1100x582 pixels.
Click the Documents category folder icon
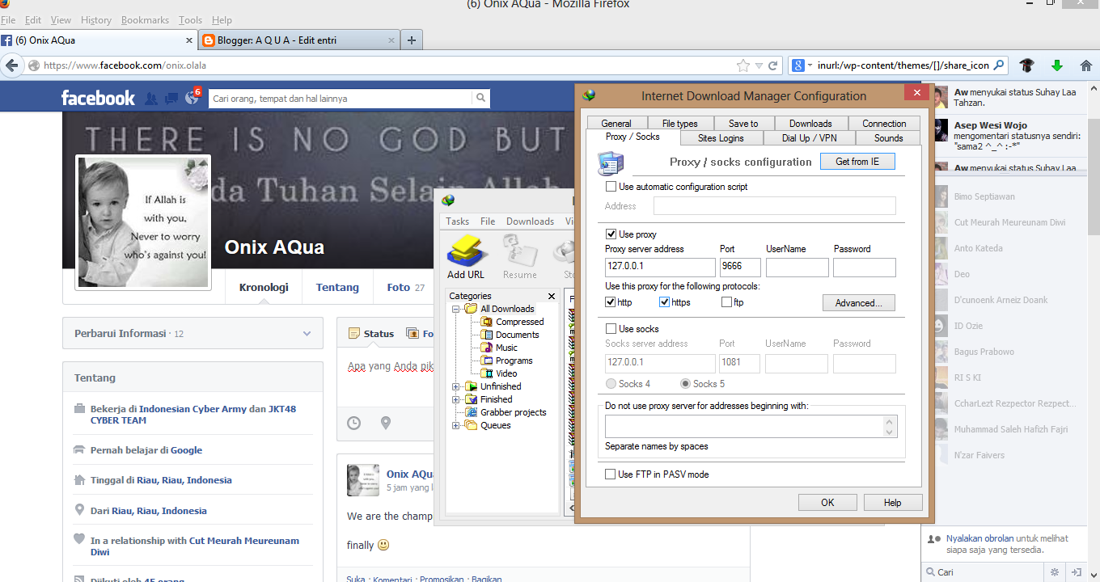click(487, 335)
